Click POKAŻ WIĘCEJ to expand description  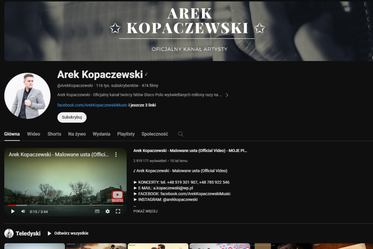[x=145, y=211]
